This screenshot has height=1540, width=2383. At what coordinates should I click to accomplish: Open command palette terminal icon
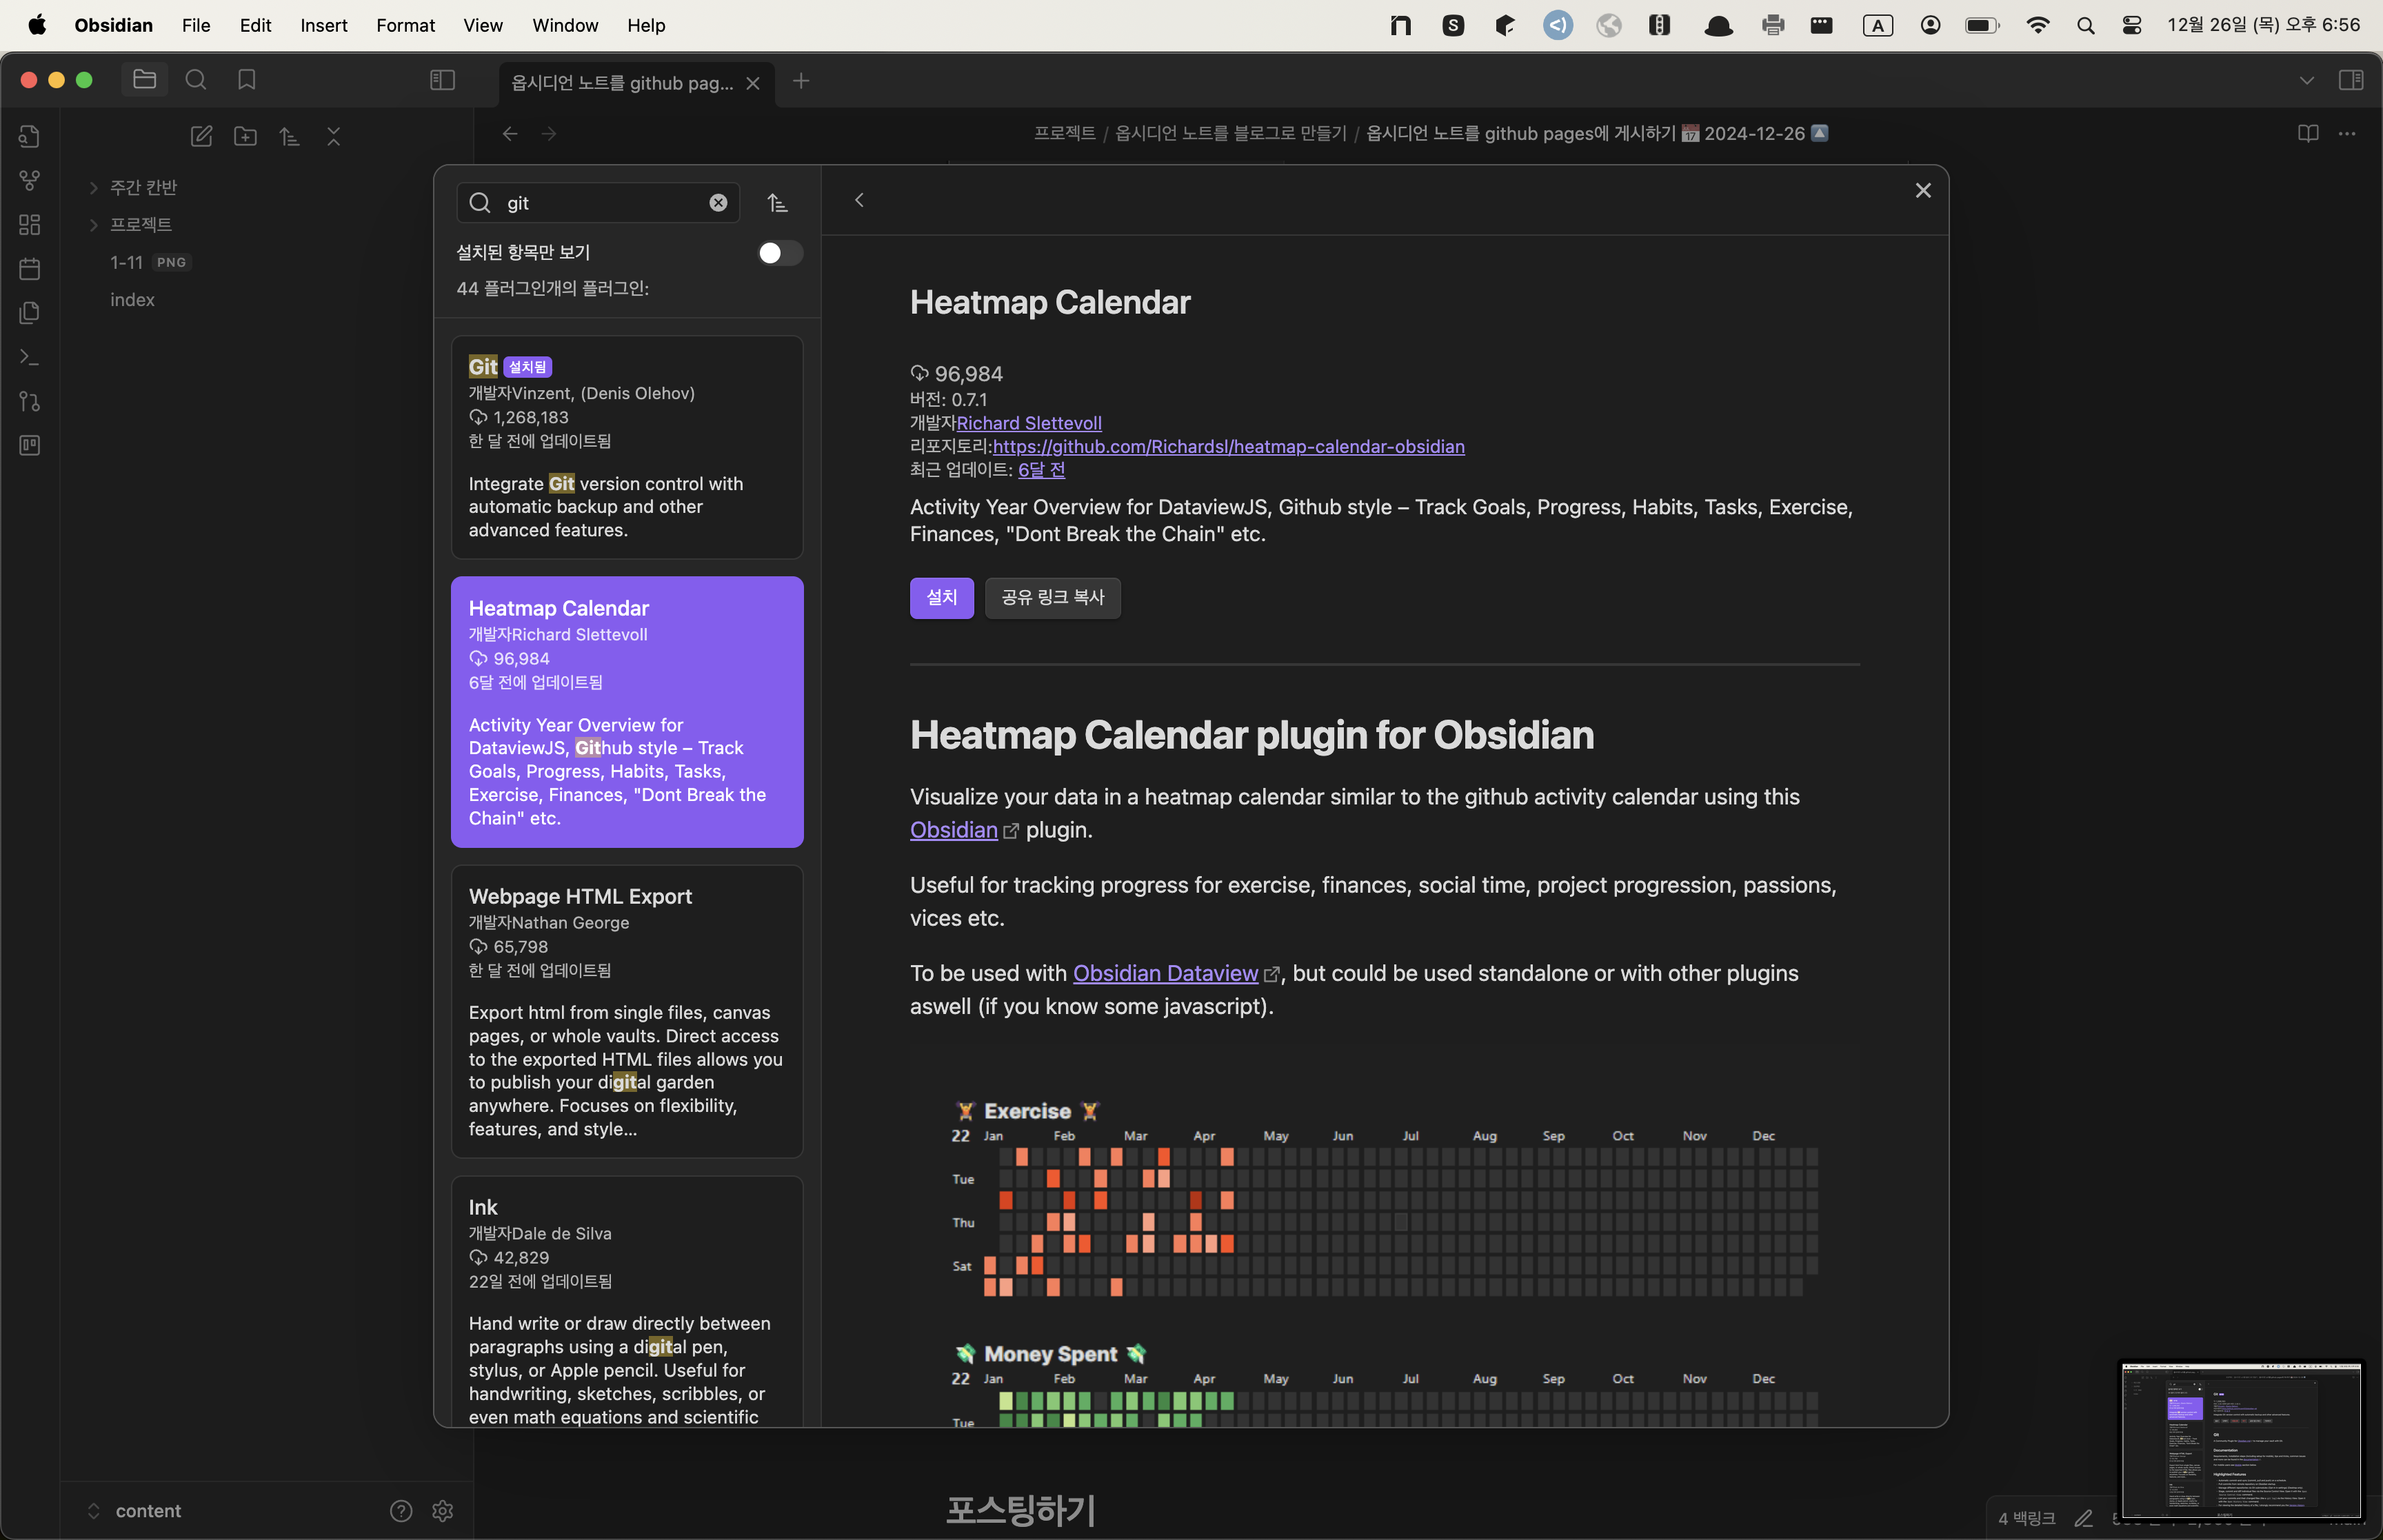[x=30, y=357]
